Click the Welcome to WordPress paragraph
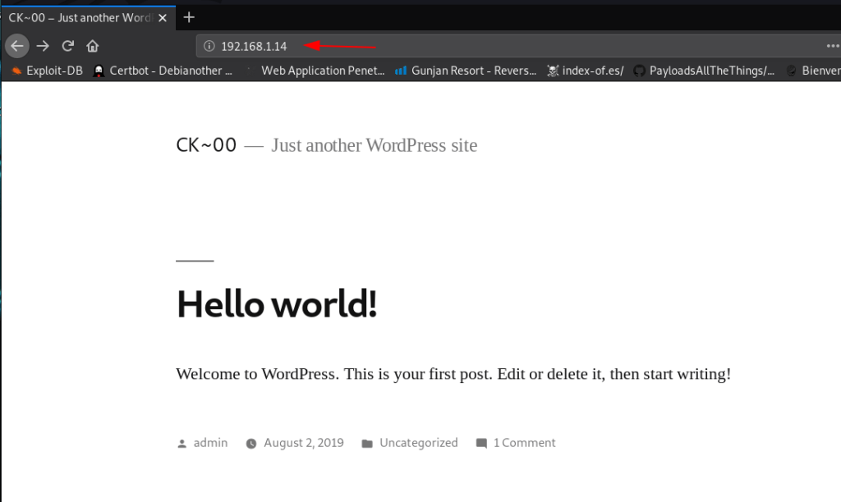Image resolution: width=841 pixels, height=502 pixels. click(453, 374)
